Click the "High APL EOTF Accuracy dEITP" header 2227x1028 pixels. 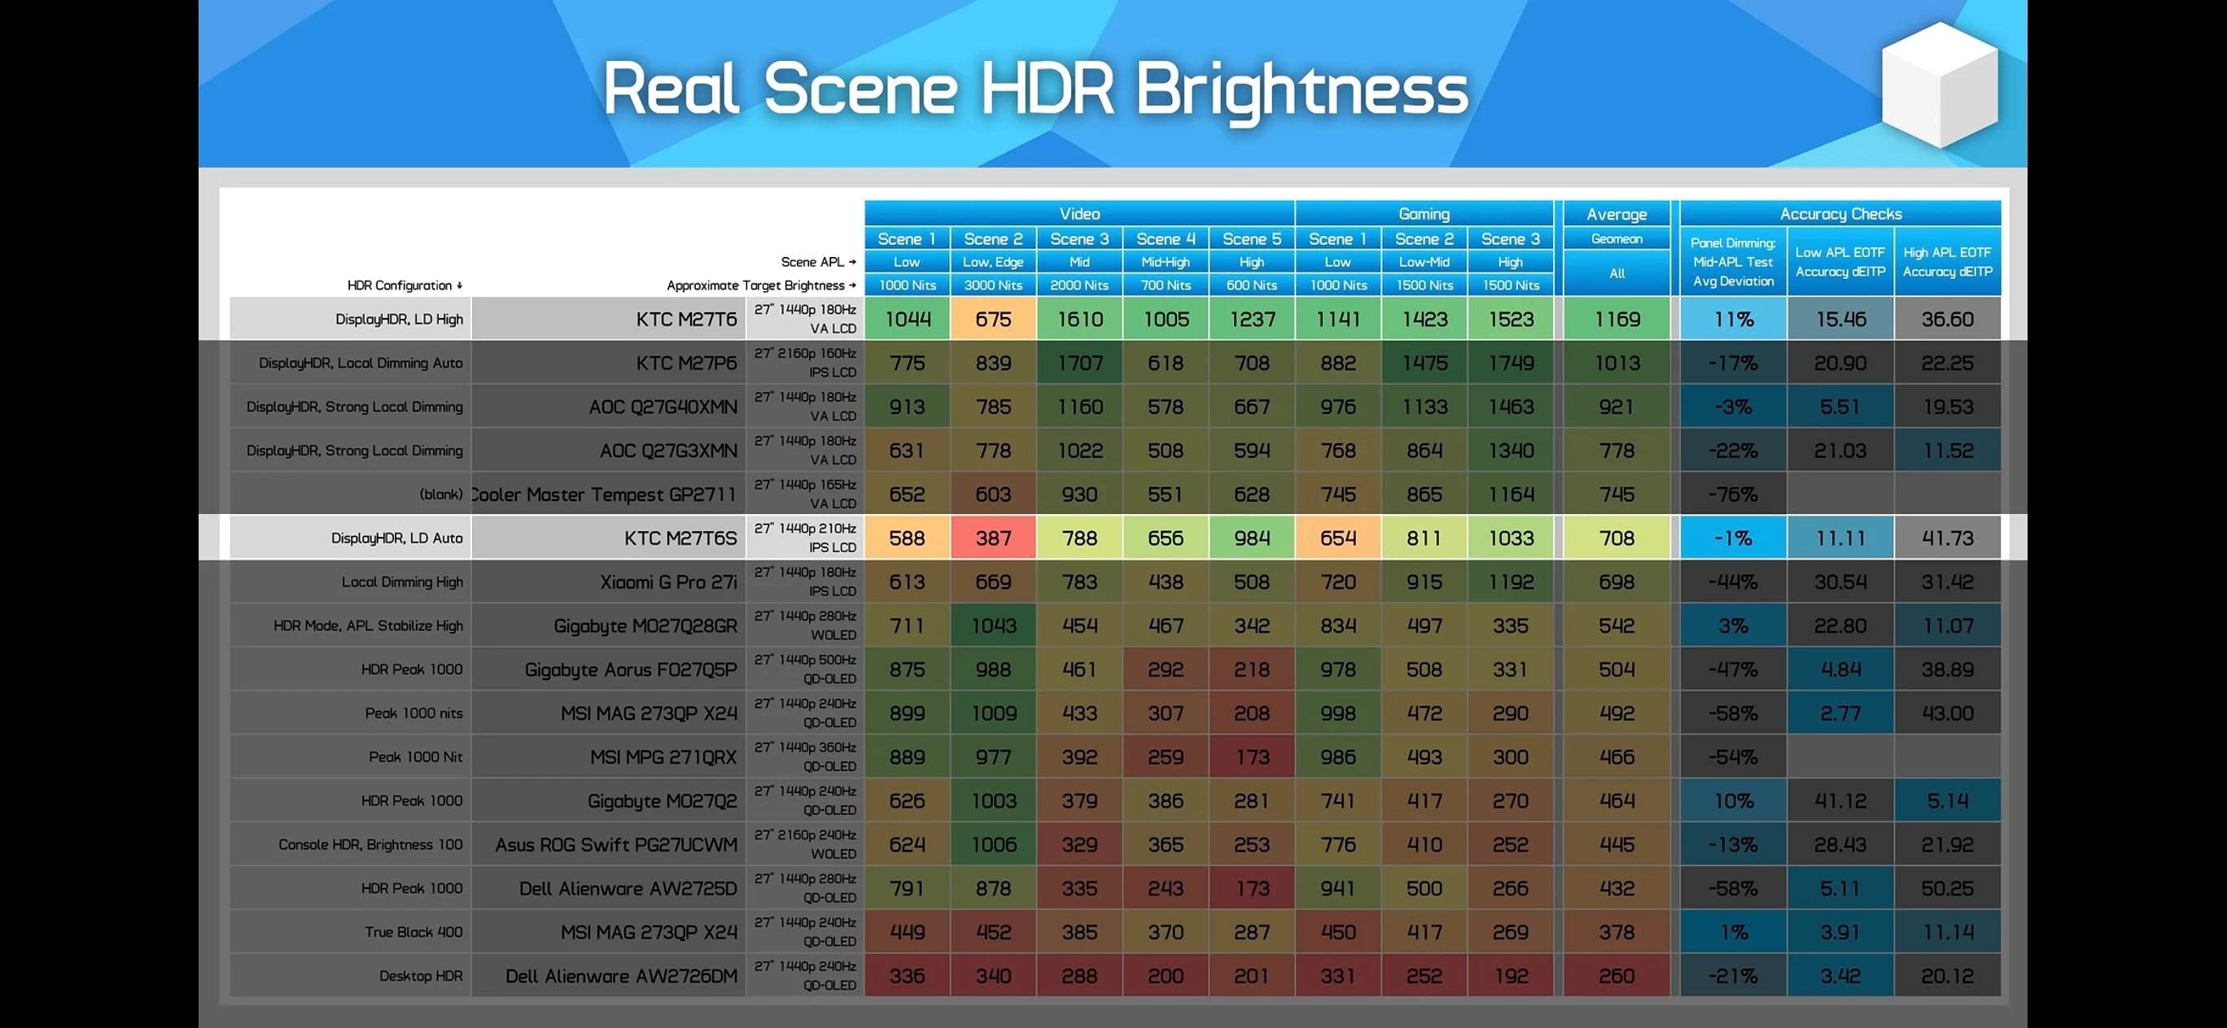click(1947, 262)
